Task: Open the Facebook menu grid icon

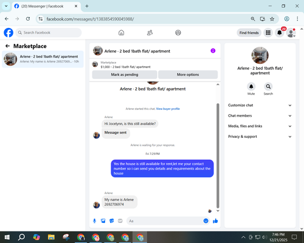Action: 268,33
